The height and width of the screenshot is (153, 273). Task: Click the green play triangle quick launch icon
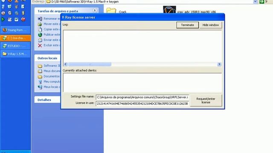coord(3,20)
